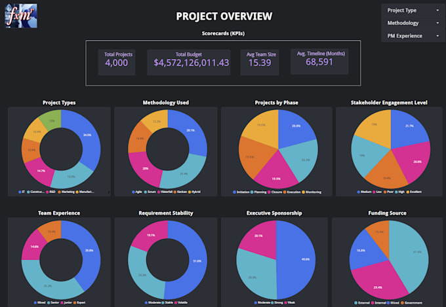Click the Agile legend entry
This screenshot has width=446, height=307.
(137, 192)
